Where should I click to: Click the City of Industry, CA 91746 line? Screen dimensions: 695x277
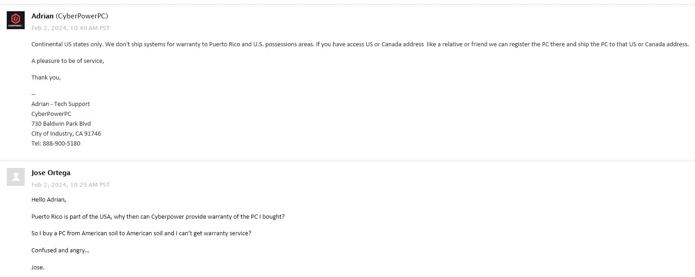point(66,134)
